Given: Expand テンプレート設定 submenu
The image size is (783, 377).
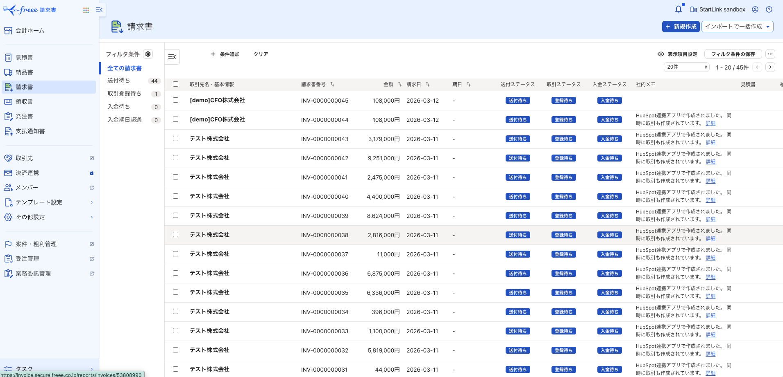Looking at the screenshot, I should (49, 202).
